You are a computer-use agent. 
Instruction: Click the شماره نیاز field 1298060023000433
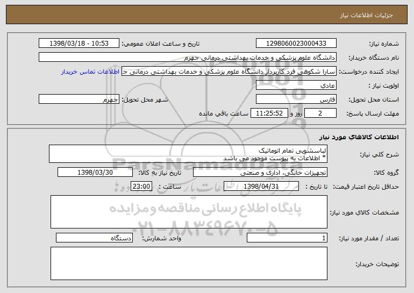click(x=296, y=44)
